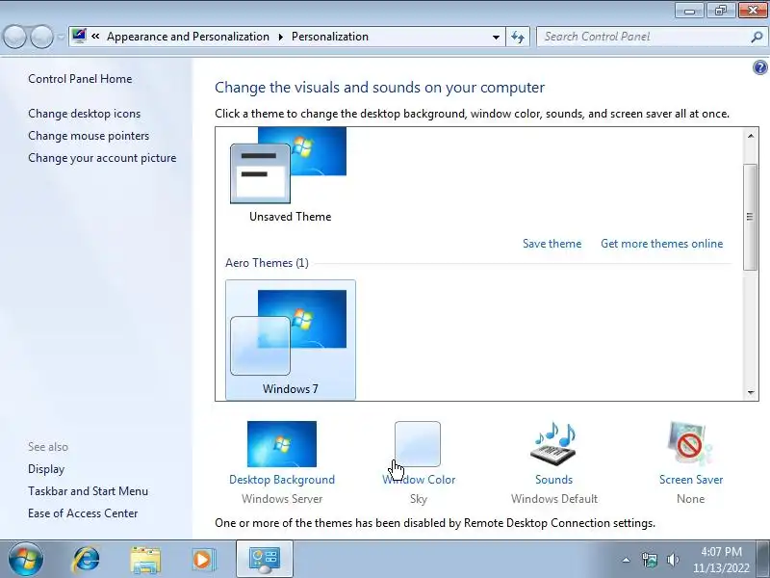Click the Help question mark icon
Viewport: 770px width, 578px height.
(759, 67)
